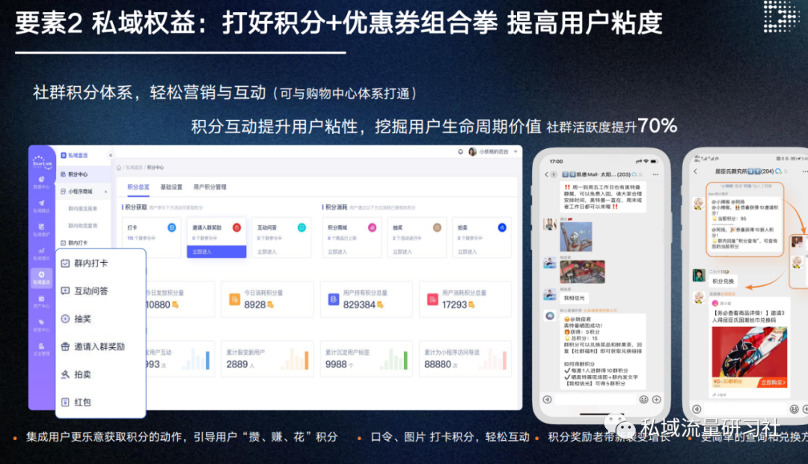
Task: Open the scarf product image in the 屈臣氏颜究所 chat
Action: click(749, 357)
